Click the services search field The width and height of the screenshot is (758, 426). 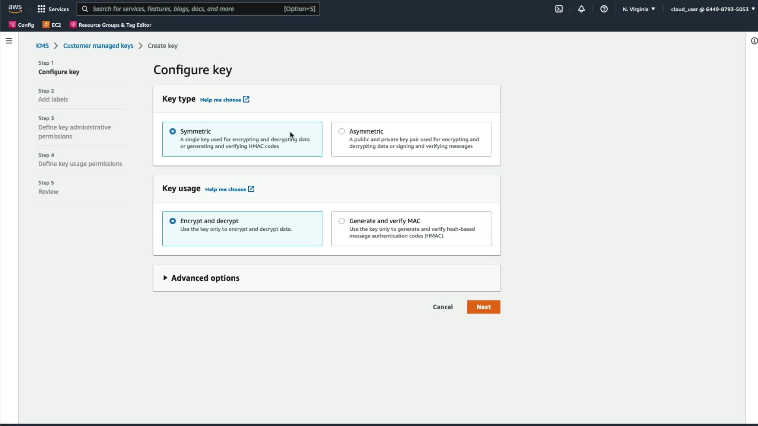[x=186, y=9]
